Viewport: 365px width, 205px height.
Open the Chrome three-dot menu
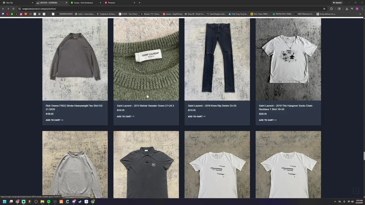362,9
